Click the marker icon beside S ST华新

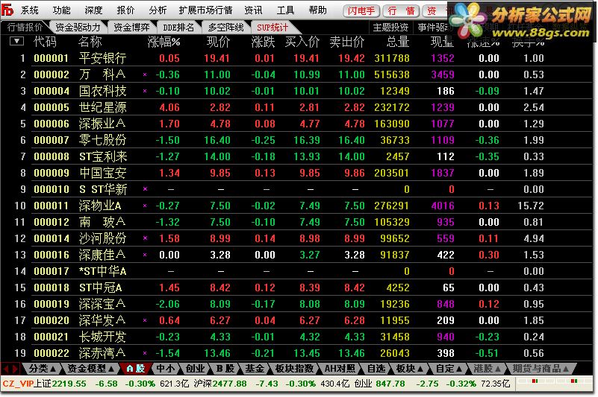(x=145, y=188)
